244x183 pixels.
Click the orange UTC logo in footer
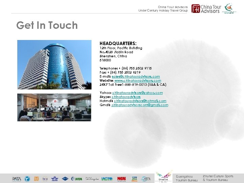tap(36, 179)
